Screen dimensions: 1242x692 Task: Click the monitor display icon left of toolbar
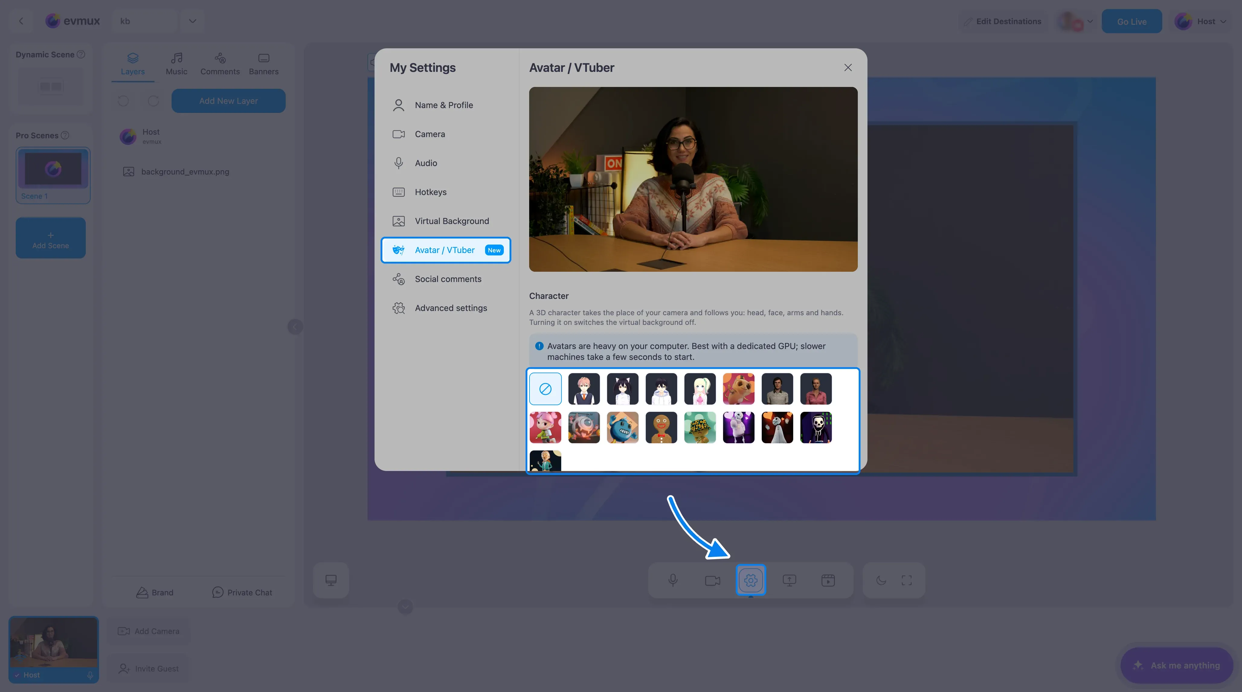[331, 580]
